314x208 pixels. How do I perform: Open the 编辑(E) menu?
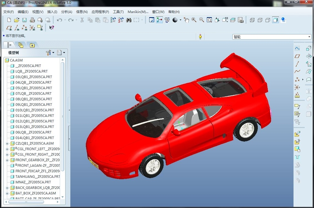[x=23, y=12]
